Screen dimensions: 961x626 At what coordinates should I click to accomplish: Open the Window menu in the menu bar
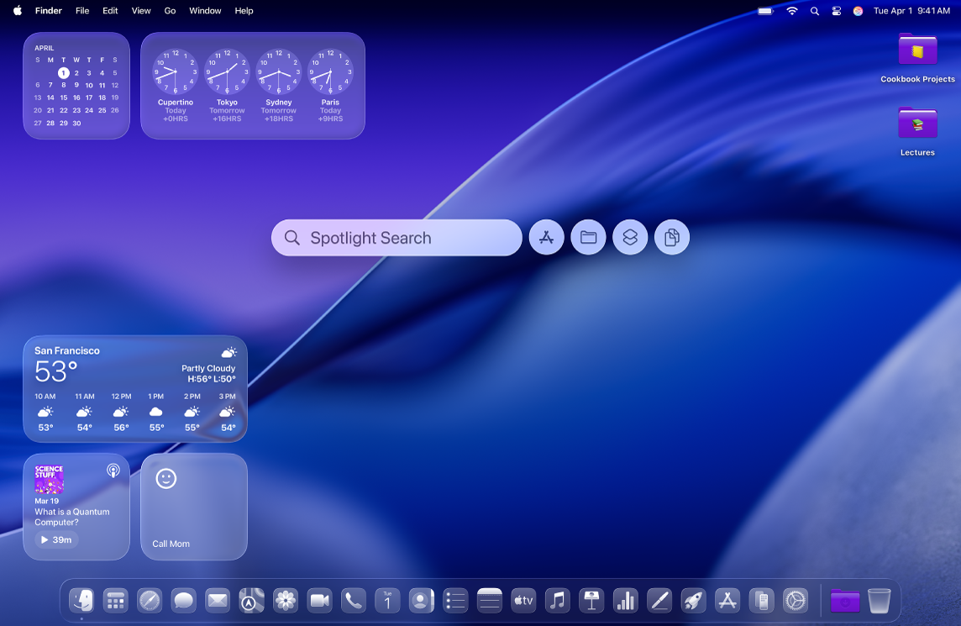[205, 11]
